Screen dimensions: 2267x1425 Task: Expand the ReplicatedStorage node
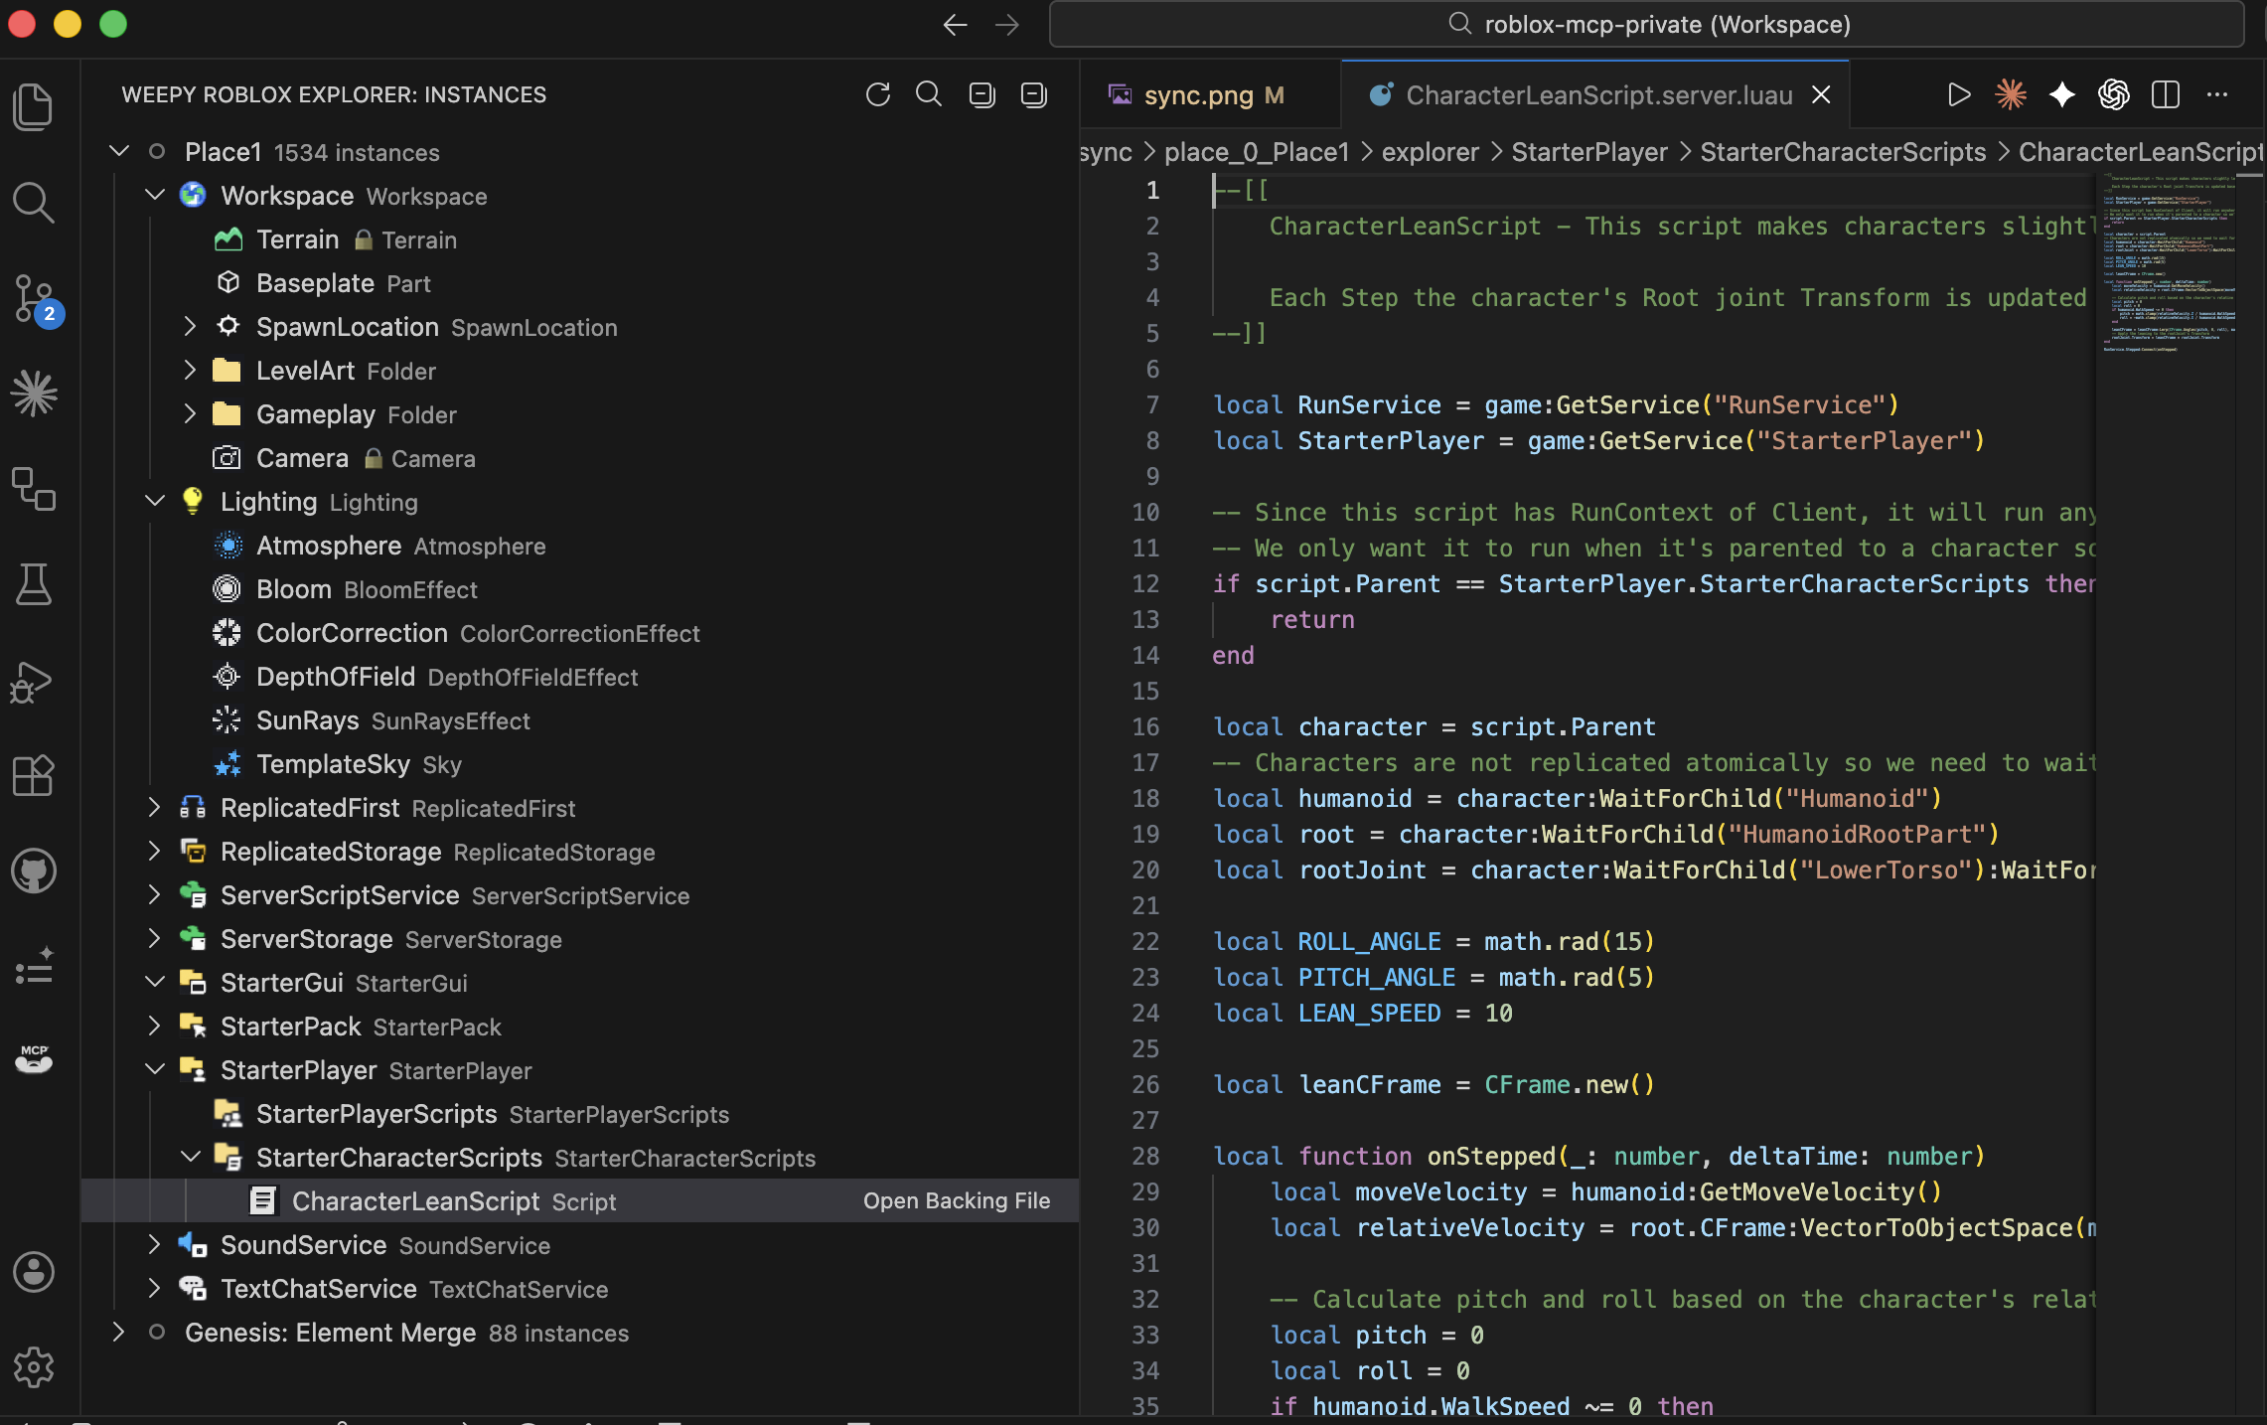[x=154, y=852]
